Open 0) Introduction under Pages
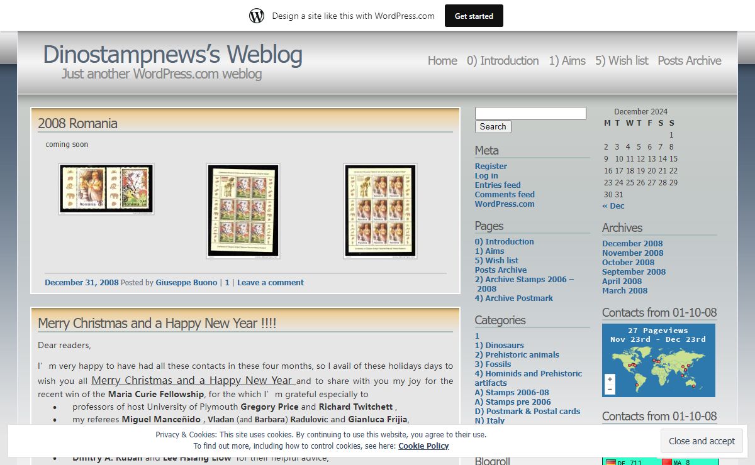The image size is (755, 465). pos(504,242)
